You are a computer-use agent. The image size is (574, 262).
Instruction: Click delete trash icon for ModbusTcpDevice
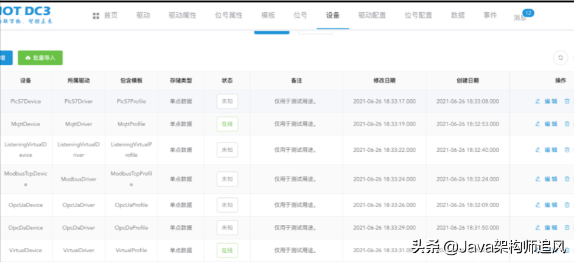pos(567,179)
